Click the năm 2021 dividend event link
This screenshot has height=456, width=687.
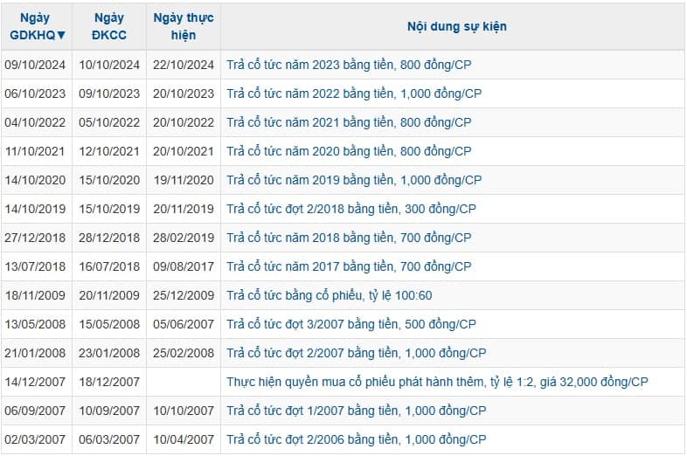click(x=349, y=122)
